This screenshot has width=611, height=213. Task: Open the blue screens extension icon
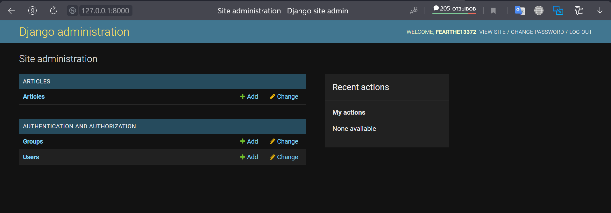(558, 11)
